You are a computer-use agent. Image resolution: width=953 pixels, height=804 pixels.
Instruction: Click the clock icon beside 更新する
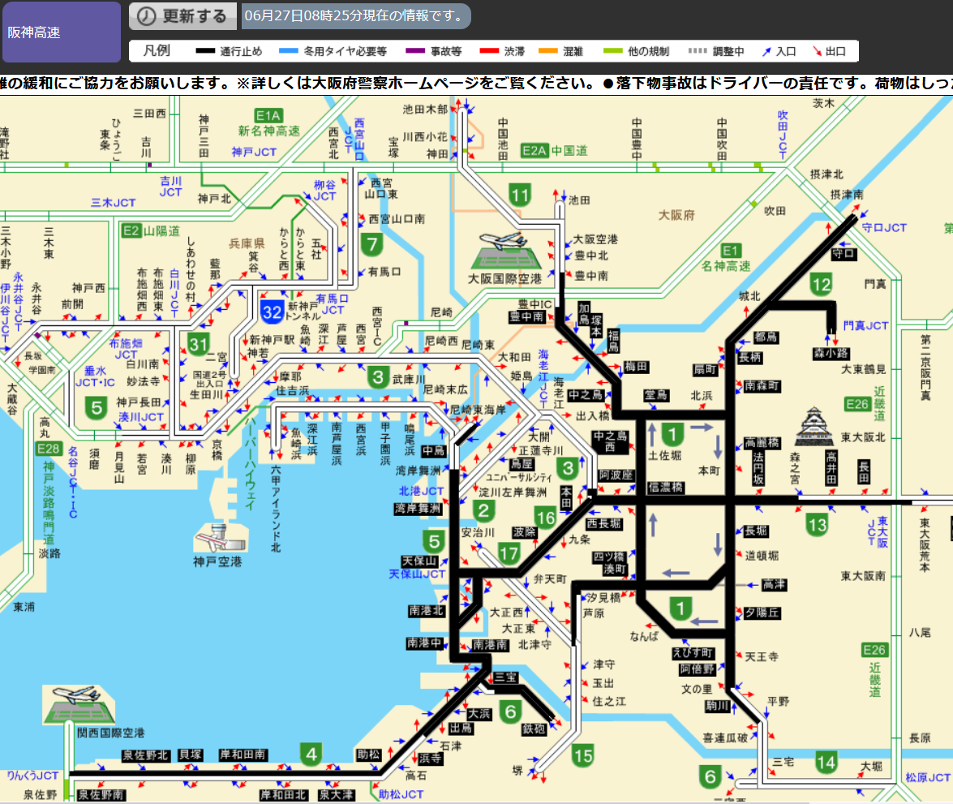[144, 16]
